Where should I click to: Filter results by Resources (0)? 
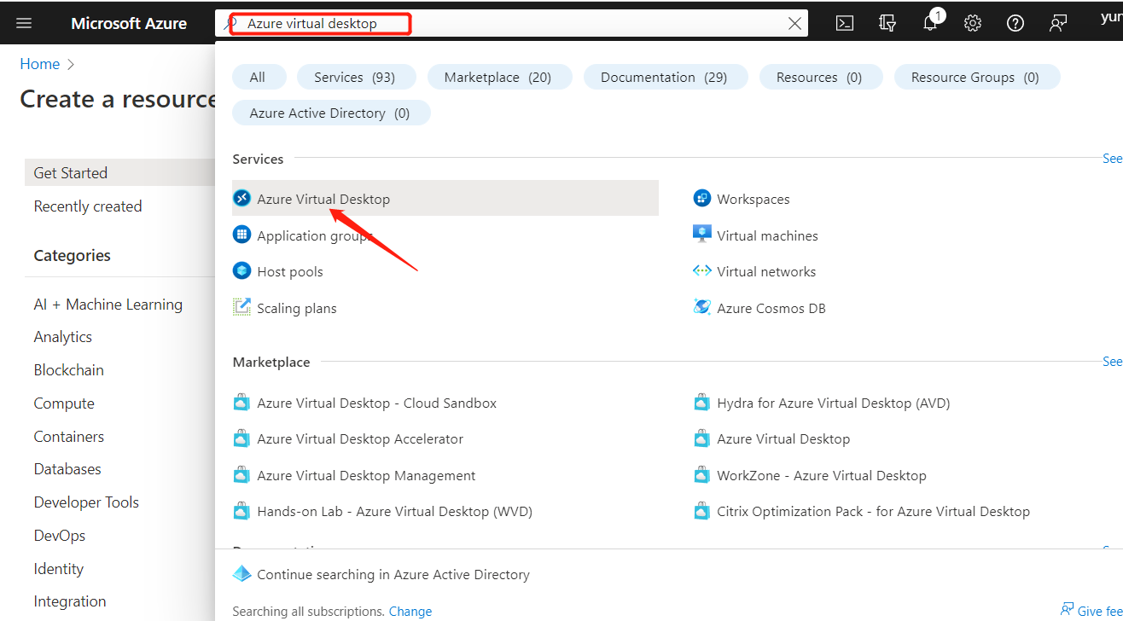tap(821, 77)
